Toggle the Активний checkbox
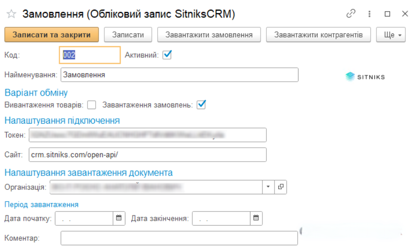This screenshot has width=411, height=251. coord(167,55)
